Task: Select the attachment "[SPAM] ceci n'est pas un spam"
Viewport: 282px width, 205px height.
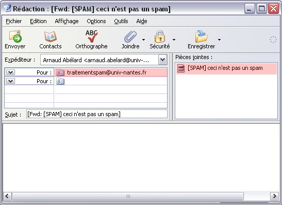Action: [226, 68]
